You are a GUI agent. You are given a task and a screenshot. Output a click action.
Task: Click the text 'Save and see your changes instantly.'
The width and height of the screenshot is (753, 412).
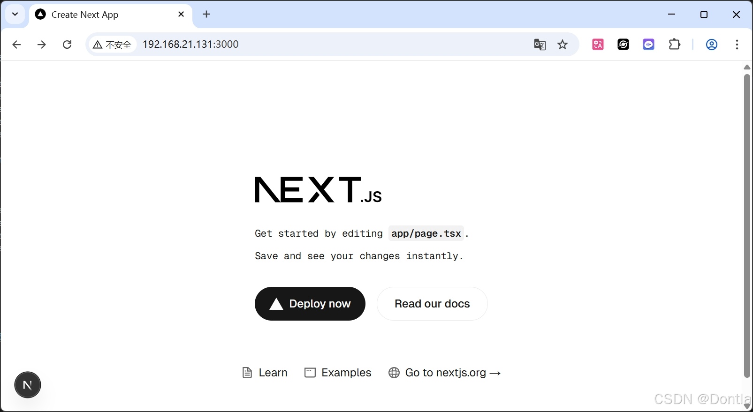pos(359,256)
